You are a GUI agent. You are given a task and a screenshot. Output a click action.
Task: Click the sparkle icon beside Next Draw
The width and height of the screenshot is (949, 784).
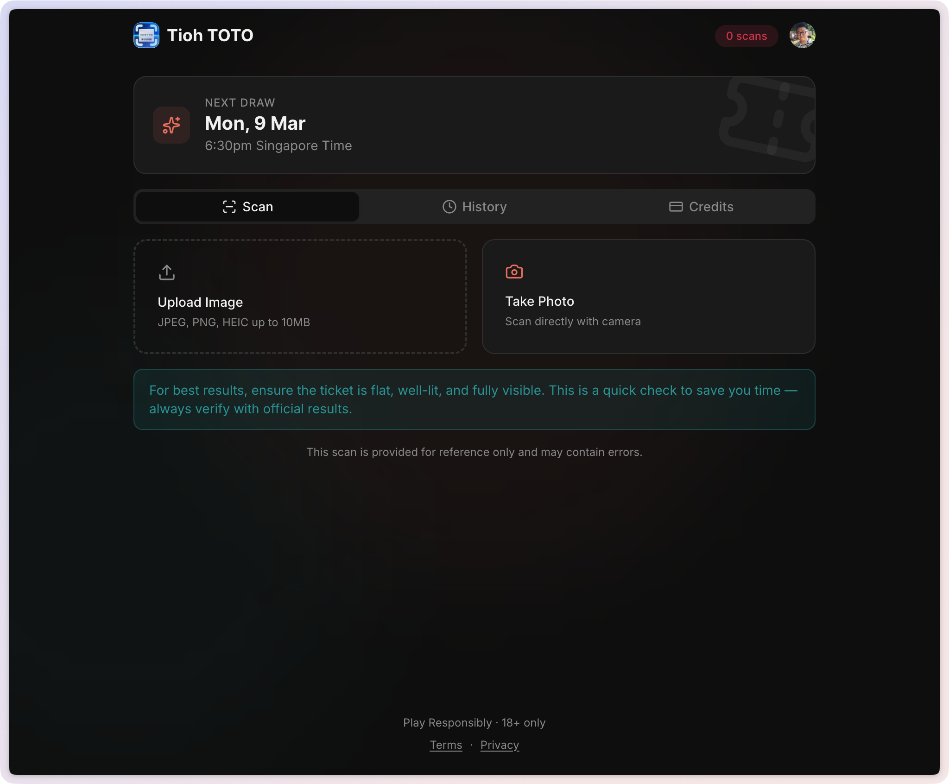point(171,125)
